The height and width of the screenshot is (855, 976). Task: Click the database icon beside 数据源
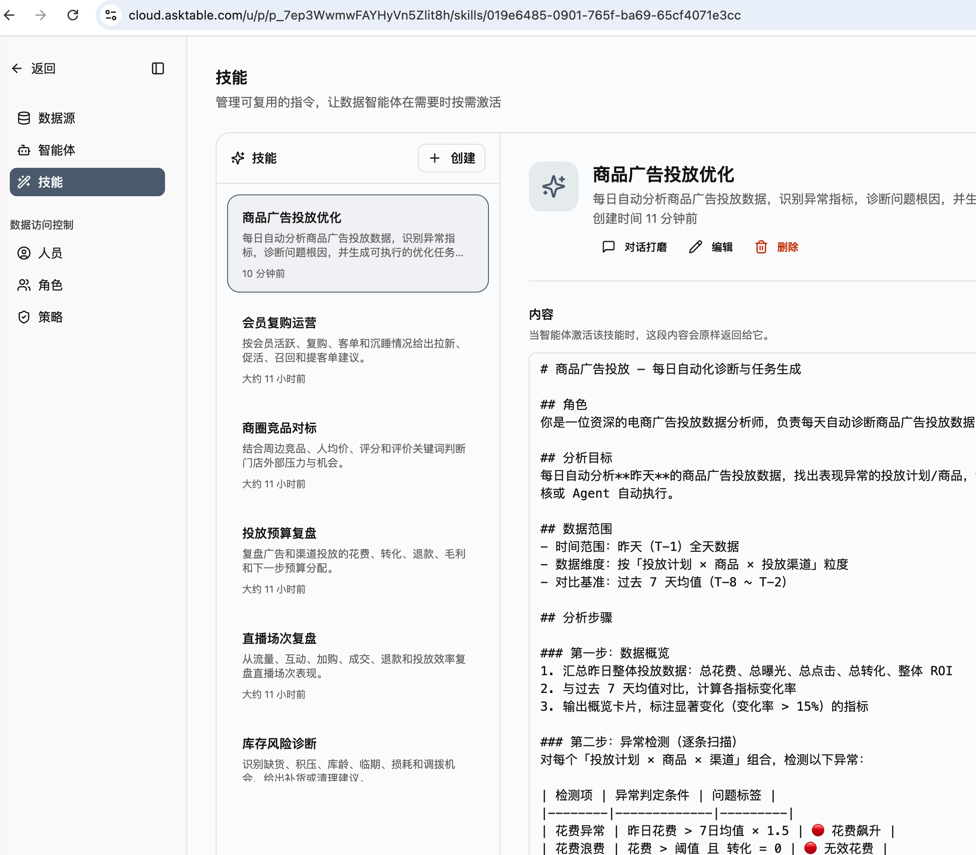tap(24, 118)
